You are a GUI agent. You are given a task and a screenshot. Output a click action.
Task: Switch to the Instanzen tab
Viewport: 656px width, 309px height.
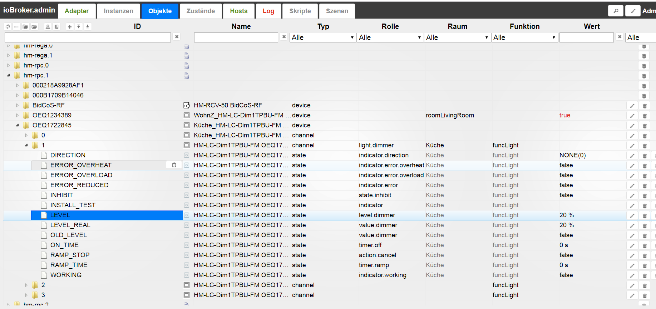point(119,11)
